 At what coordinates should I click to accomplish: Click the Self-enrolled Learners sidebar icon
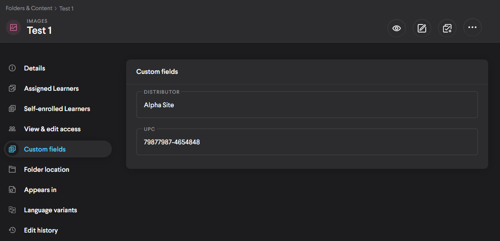pos(12,109)
